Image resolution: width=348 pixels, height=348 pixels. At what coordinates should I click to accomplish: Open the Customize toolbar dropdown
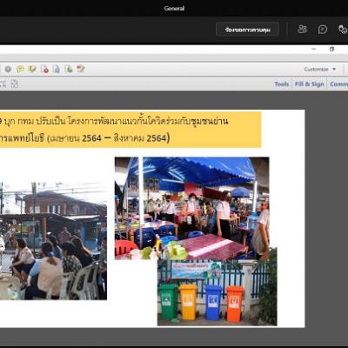point(320,70)
